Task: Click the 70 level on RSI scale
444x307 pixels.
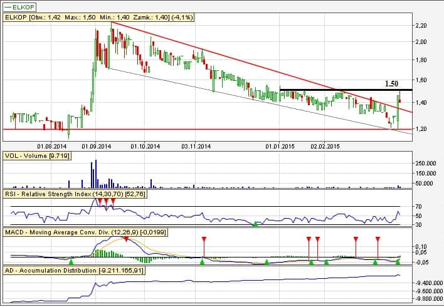Action: pyautogui.click(x=418, y=207)
